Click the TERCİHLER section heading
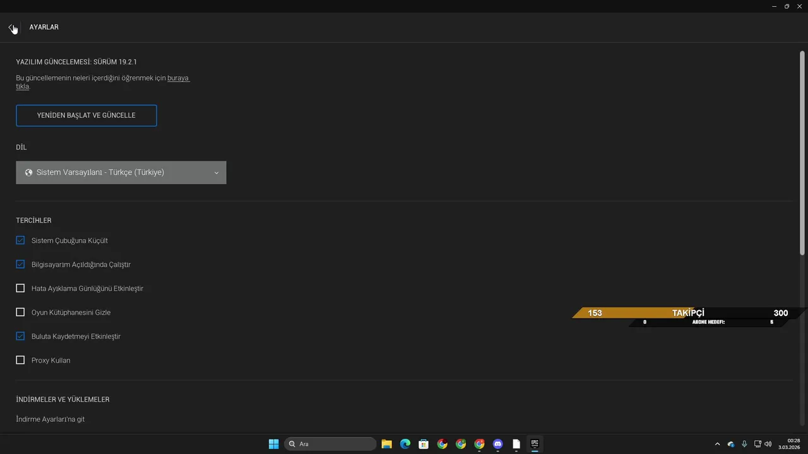This screenshot has height=454, width=808. (33, 221)
